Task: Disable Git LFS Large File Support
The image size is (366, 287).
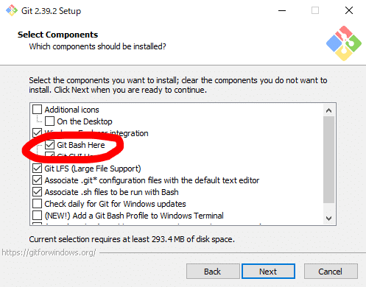Action: pos(37,169)
